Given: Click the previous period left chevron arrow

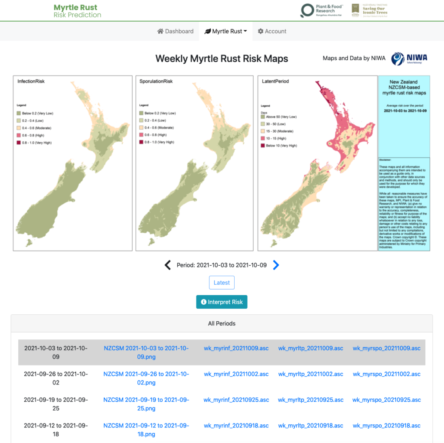Looking at the screenshot, I should 168,265.
